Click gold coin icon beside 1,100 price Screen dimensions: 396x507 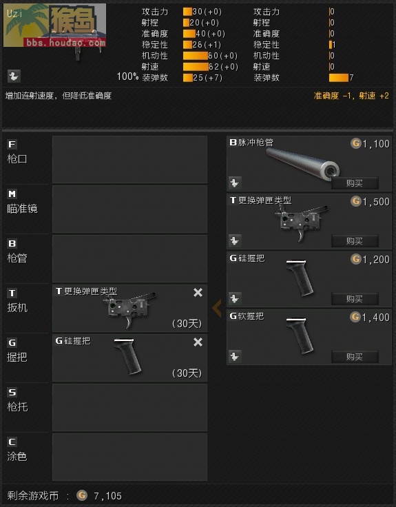point(355,143)
